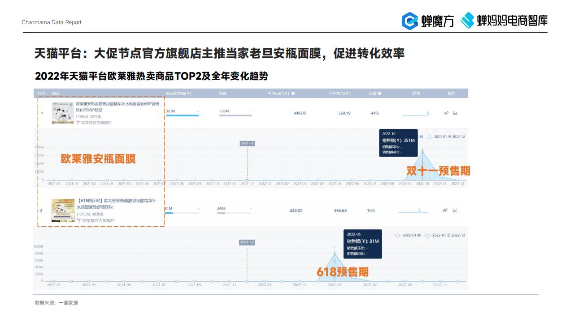Sort by the 平均售价(¥) column header
Screen dimensions: 574x322
click(339, 93)
